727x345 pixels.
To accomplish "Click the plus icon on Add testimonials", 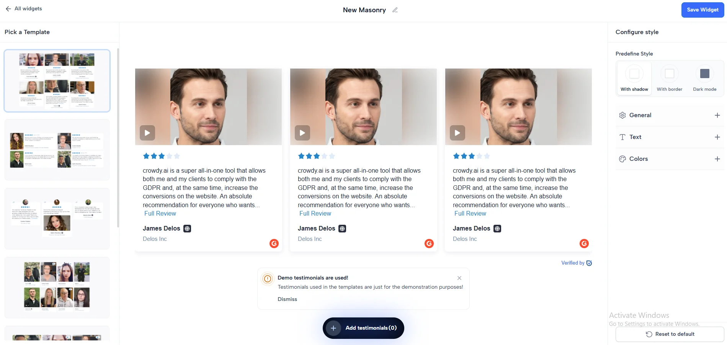I will tap(333, 328).
